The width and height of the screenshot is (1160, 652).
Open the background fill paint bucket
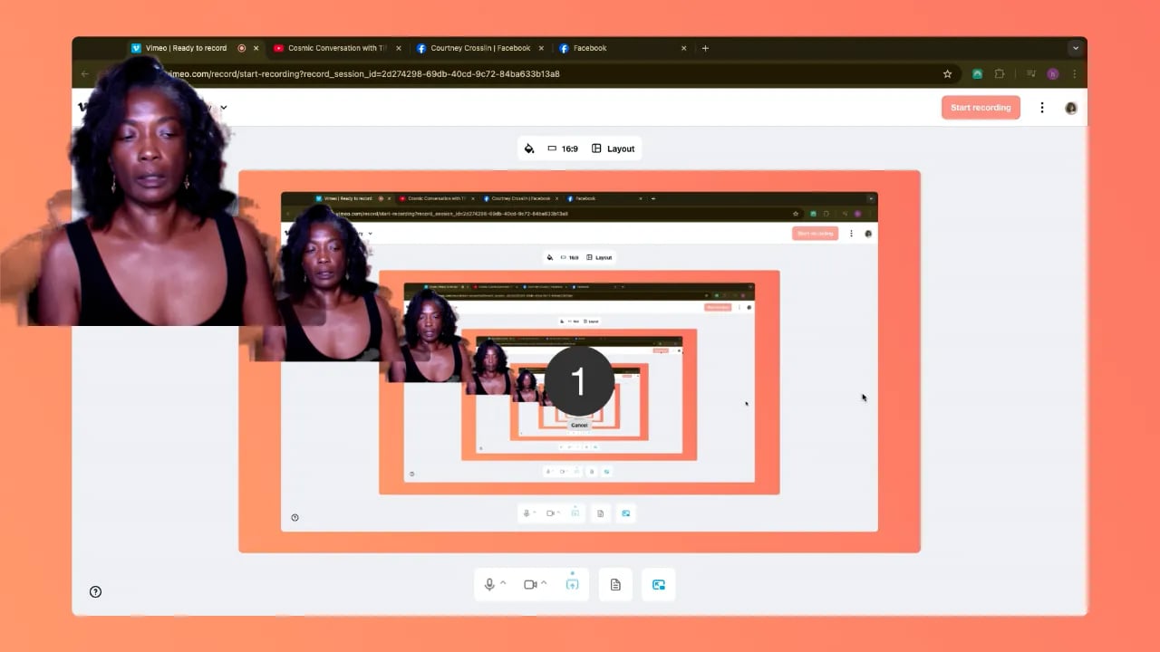click(529, 149)
